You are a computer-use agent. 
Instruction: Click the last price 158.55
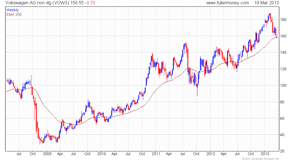tap(77, 3)
